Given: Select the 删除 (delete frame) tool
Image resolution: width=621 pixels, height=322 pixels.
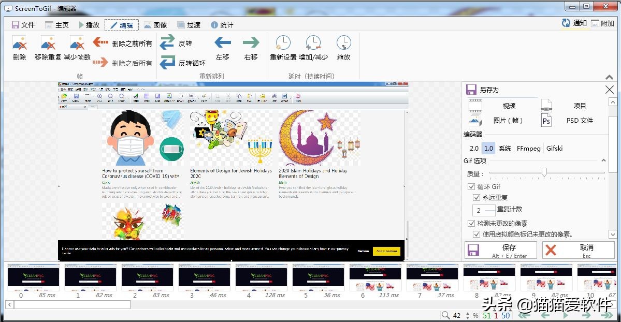Looking at the screenshot, I should pos(19,47).
